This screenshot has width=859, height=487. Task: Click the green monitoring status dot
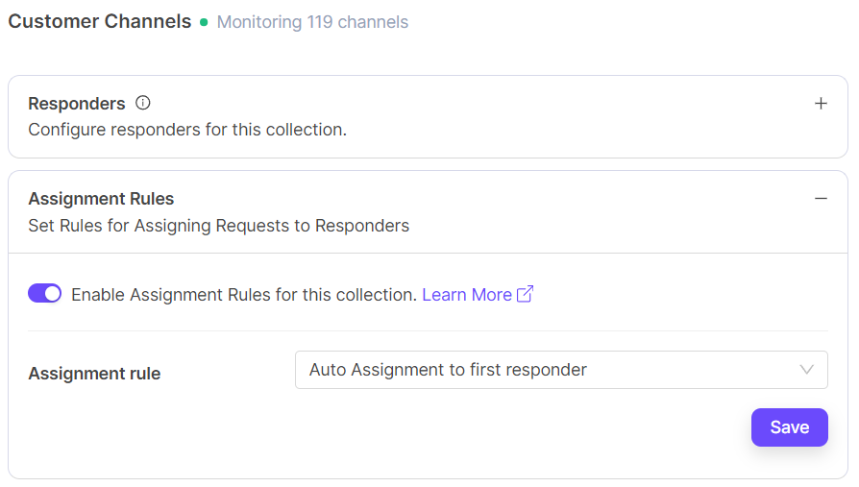click(204, 22)
